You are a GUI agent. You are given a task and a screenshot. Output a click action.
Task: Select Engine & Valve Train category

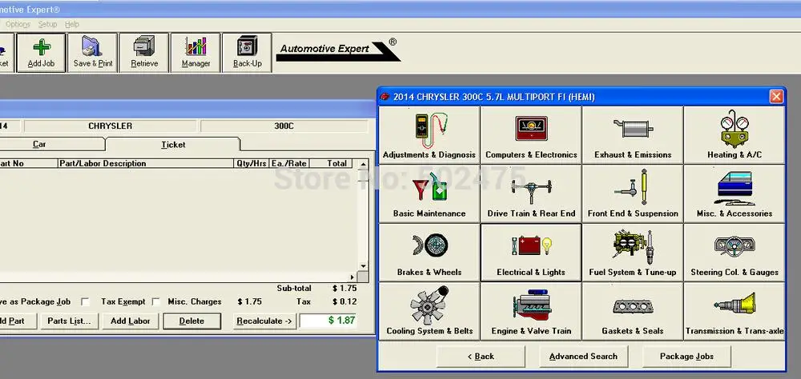[531, 311]
